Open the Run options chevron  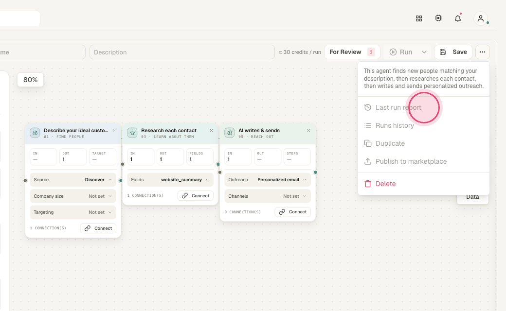[424, 52]
